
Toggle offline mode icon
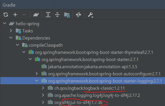tap(78, 15)
